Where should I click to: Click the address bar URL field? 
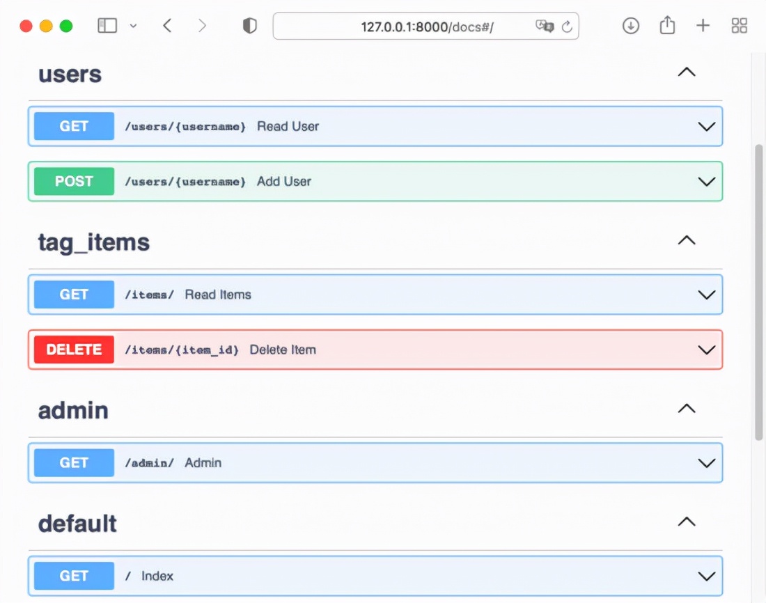(x=426, y=26)
